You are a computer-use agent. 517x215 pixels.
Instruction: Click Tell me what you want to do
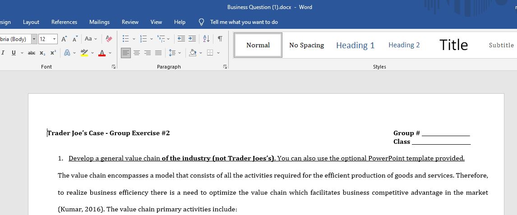tap(244, 22)
